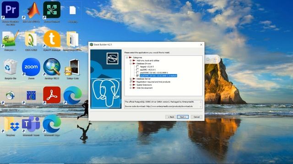Viewport: 293px width, 164px height.
Task: Launch the Cisco AnyConnect Secure Mobility shortcut
Action: coord(10,96)
